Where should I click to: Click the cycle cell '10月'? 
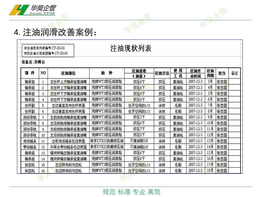coord(210,123)
